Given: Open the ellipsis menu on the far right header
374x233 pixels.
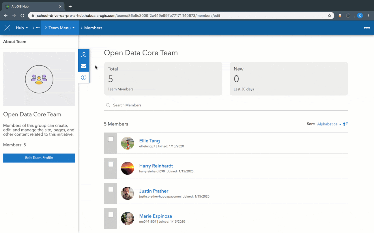Looking at the screenshot, I should coord(367,28).
